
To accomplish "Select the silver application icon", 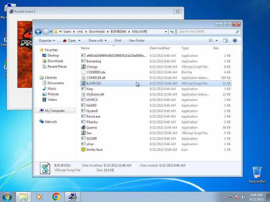I will point(83,144).
